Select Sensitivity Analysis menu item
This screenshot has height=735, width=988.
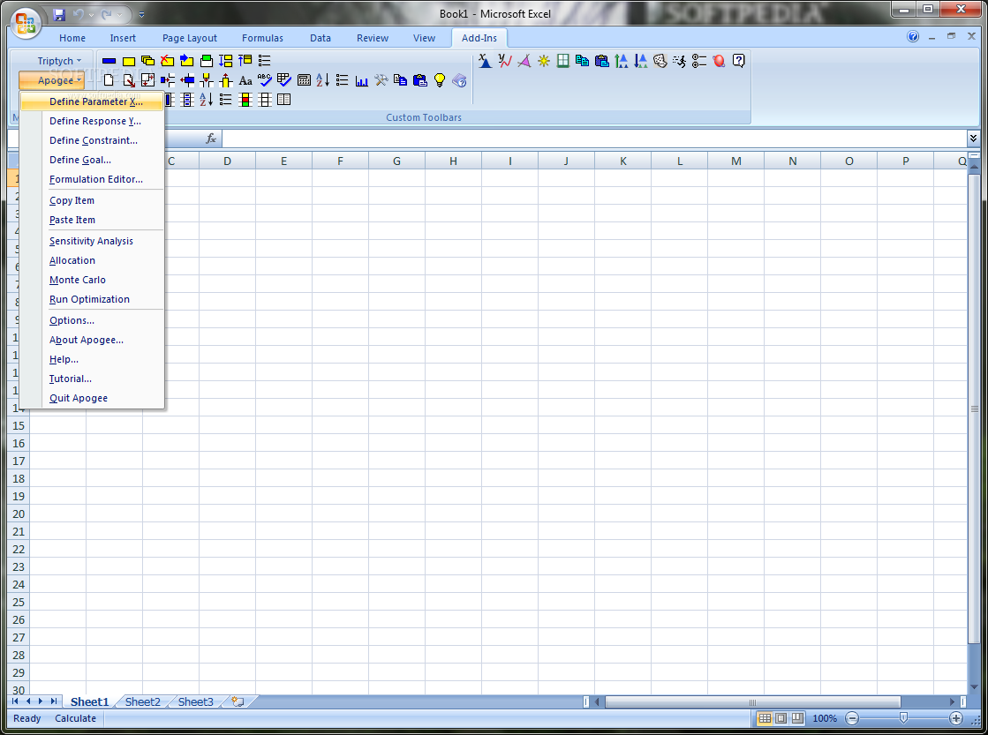click(92, 241)
